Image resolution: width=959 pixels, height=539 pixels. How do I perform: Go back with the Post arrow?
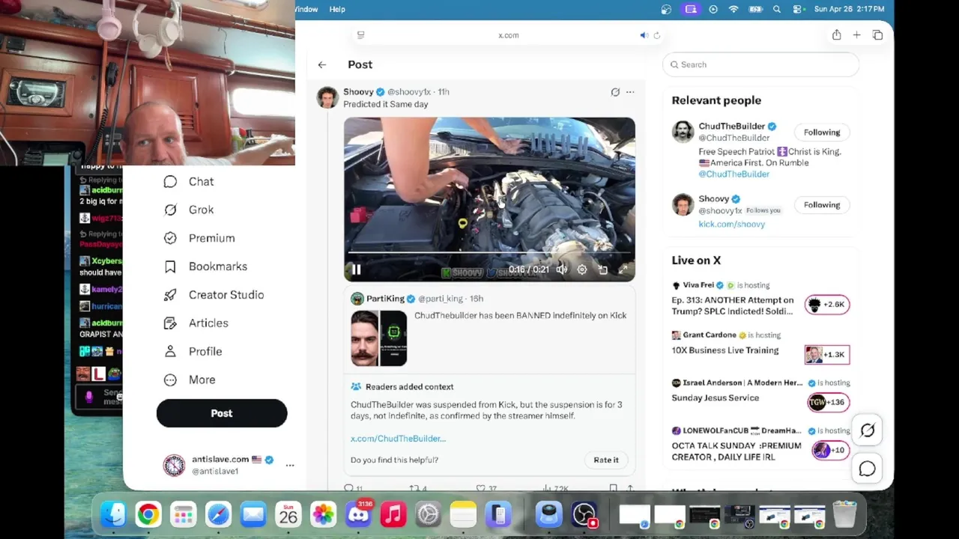coord(321,64)
